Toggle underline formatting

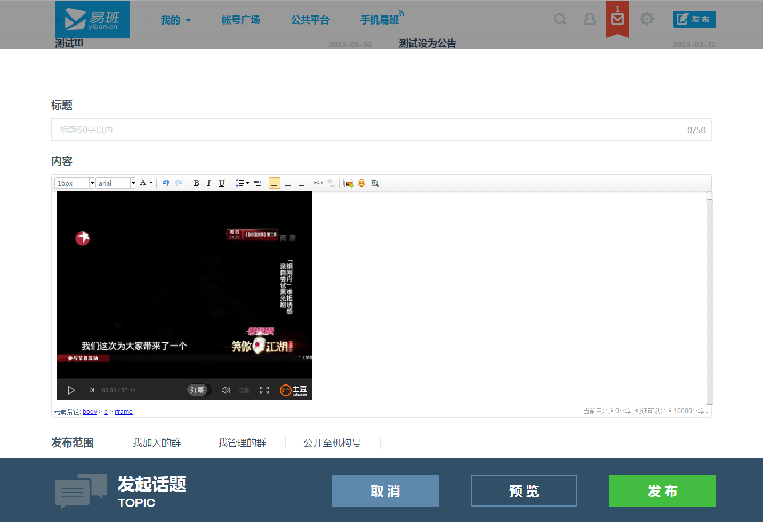click(x=222, y=183)
